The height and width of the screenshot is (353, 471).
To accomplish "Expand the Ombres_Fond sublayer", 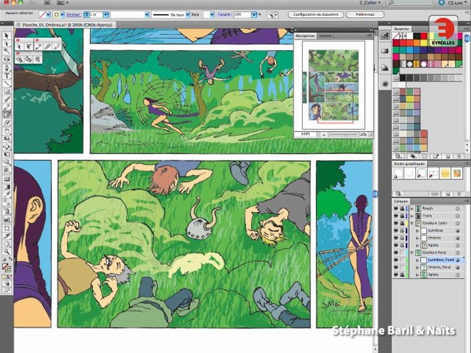I will coord(417,268).
